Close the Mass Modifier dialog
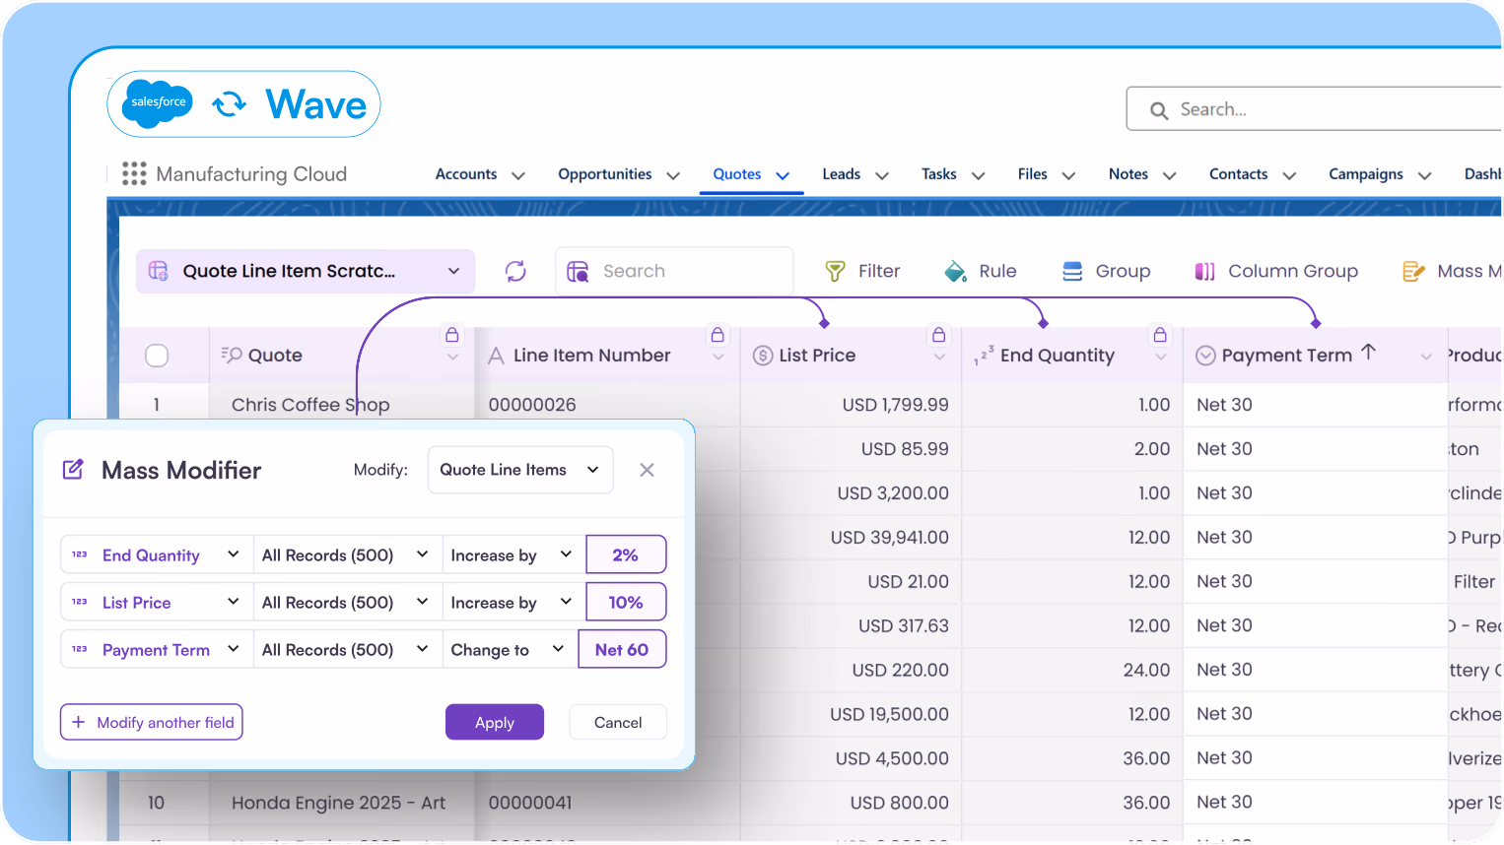 pyautogui.click(x=647, y=470)
